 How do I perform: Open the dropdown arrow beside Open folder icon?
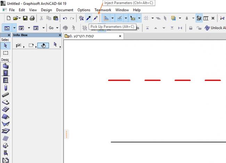tap(20, 18)
